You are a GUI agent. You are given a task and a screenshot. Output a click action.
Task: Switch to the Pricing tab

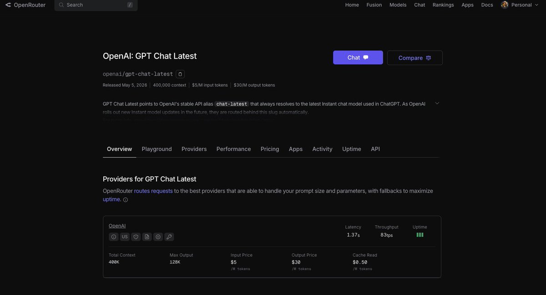[270, 149]
